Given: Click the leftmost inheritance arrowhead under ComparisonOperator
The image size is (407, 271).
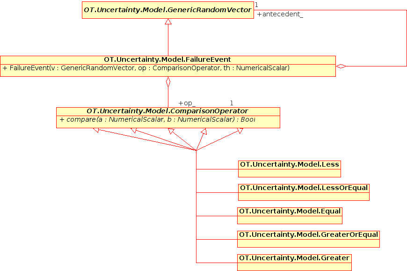Looking at the screenshot, I should 96,131.
